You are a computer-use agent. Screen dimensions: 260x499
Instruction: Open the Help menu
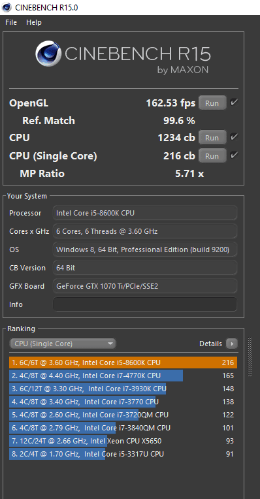click(34, 22)
